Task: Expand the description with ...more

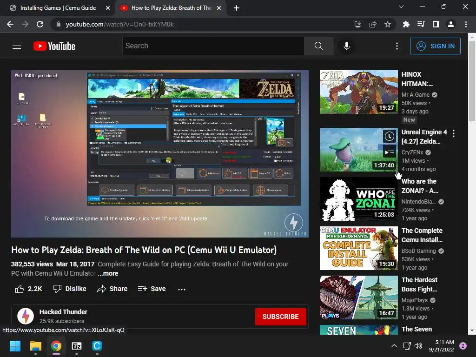Action: point(108,273)
